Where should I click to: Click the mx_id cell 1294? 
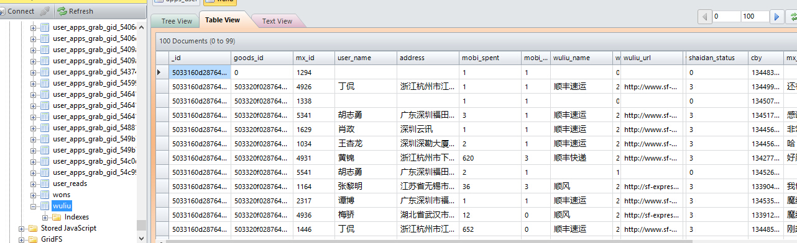pos(314,73)
